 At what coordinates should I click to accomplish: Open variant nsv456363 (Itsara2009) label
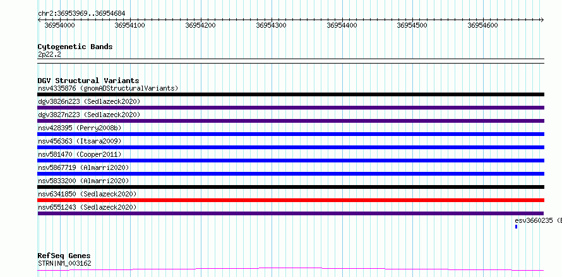[80, 141]
